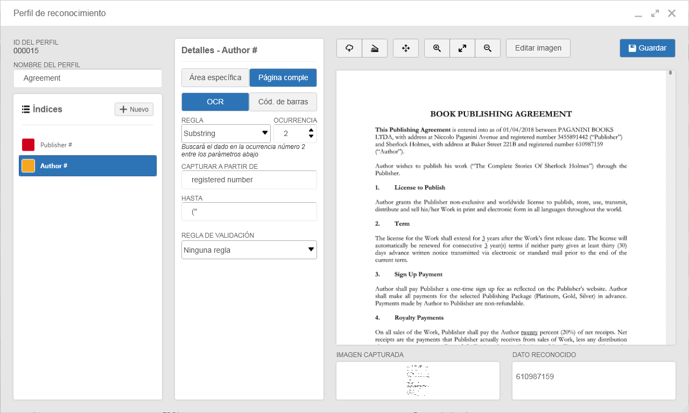The height and width of the screenshot is (413, 689).
Task: Click the orange Author # color swatch
Action: [29, 166]
